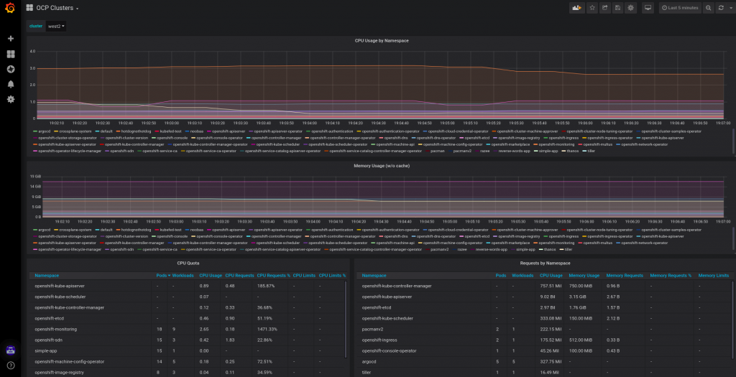Image resolution: width=736 pixels, height=377 pixels.
Task: Toggle the argocd series in the CPU legend
Action: coord(45,131)
